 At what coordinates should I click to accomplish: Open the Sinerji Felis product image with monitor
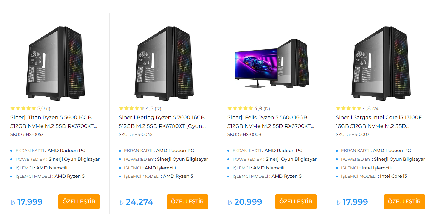(x=272, y=63)
